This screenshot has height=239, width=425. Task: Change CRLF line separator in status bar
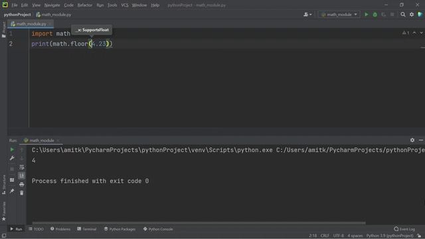[x=325, y=236]
